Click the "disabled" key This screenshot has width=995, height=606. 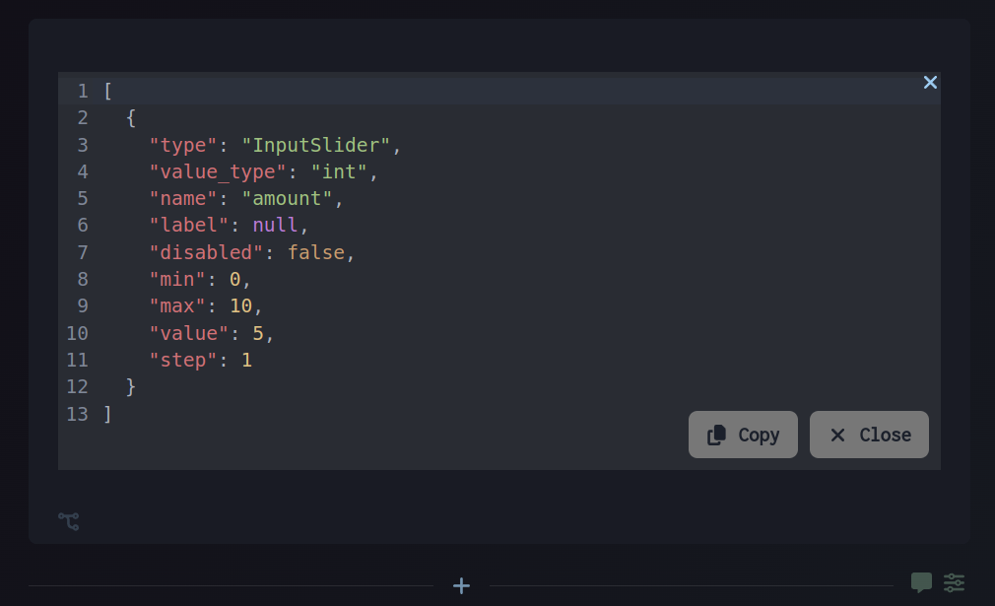[206, 252]
